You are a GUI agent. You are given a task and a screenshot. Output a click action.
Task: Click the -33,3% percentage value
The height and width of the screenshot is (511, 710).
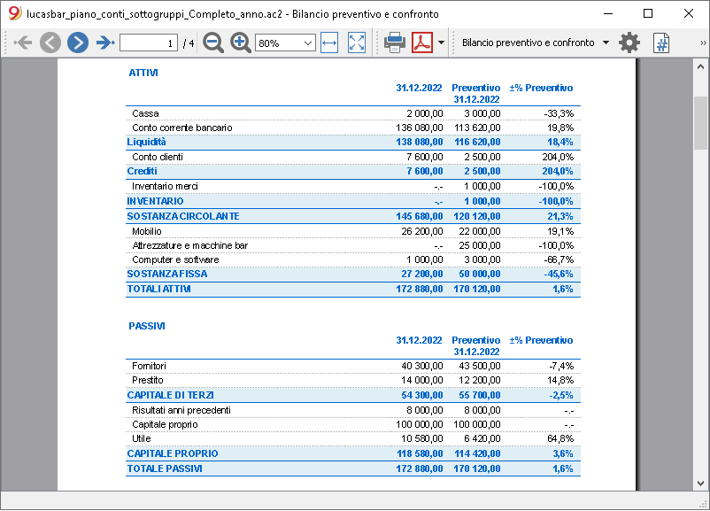tap(559, 113)
